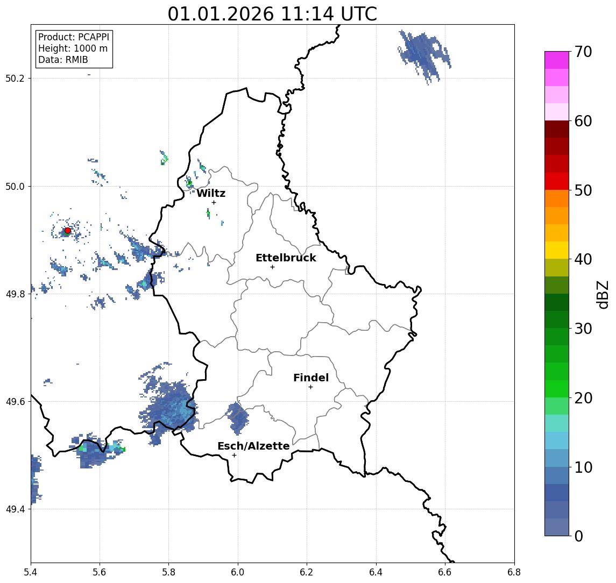Click the longitude tick label "6.8"
The height and width of the screenshot is (583, 616).
pos(514,572)
